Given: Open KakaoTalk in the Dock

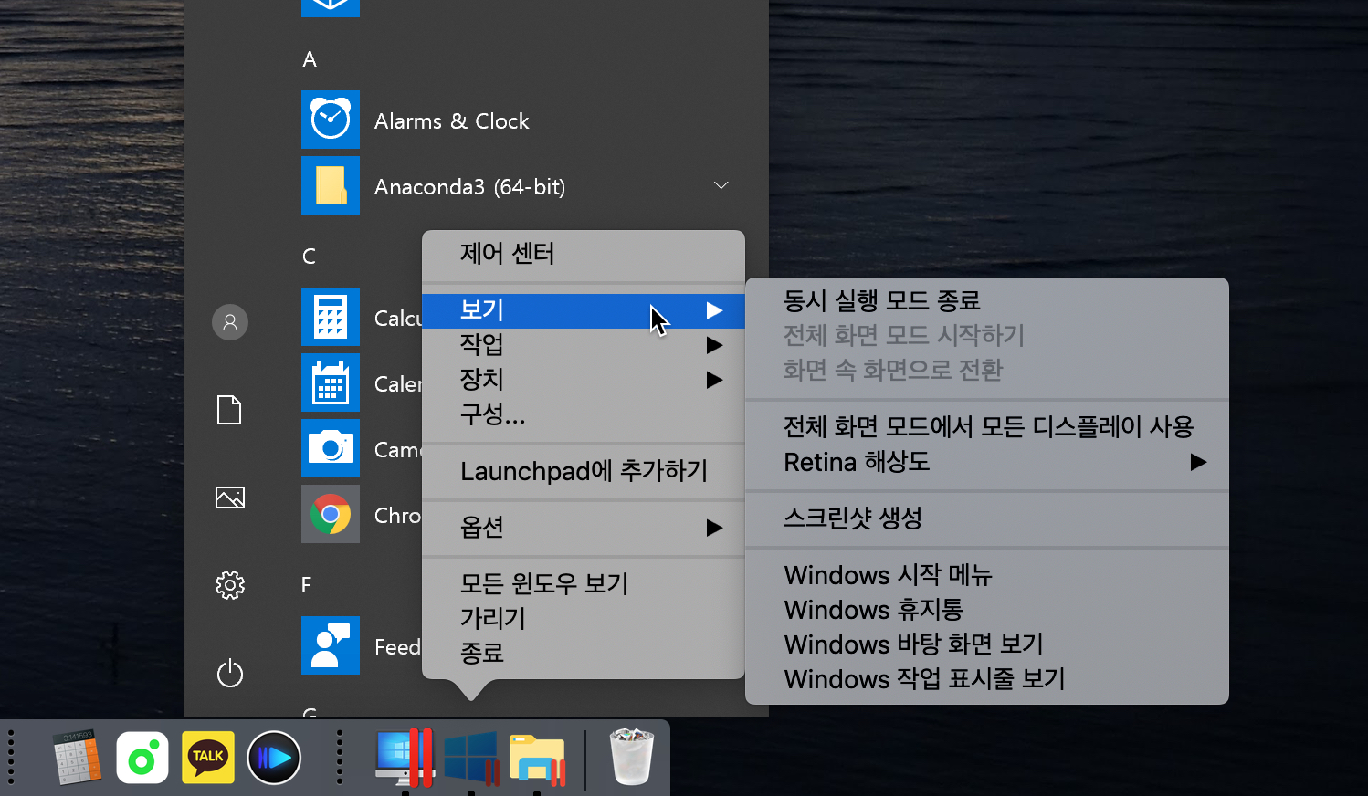Looking at the screenshot, I should tap(208, 758).
